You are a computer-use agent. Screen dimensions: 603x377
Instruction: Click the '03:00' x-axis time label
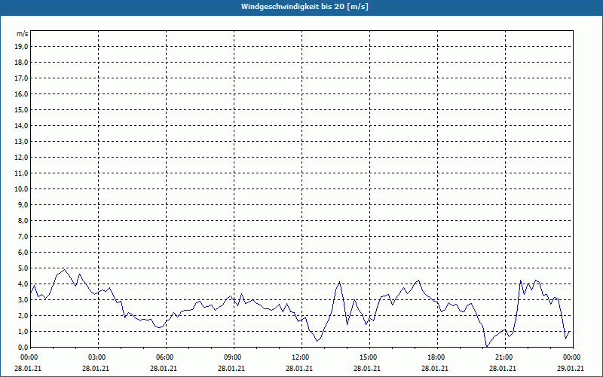point(96,357)
